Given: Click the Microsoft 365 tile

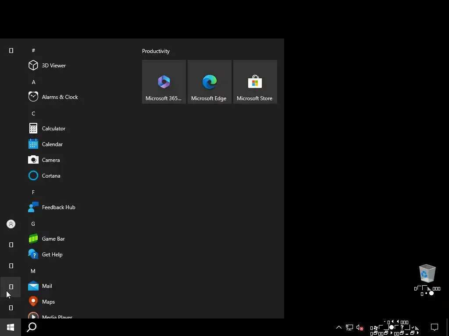Looking at the screenshot, I should coord(164,82).
